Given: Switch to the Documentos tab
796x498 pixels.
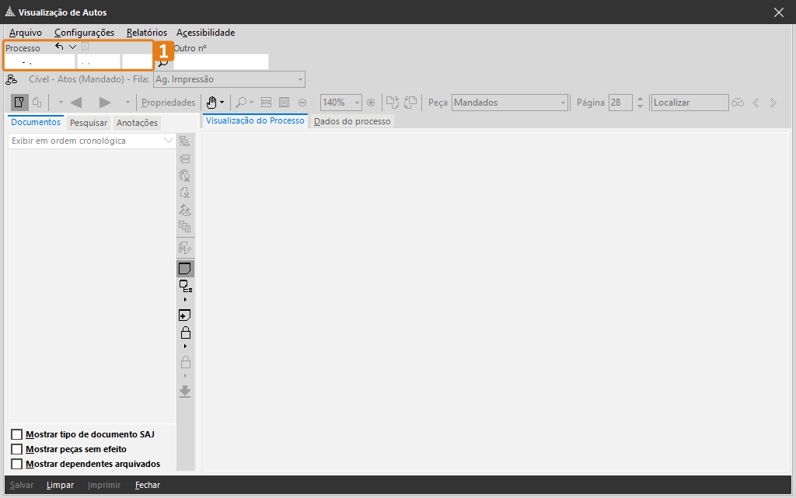Looking at the screenshot, I should pyautogui.click(x=36, y=122).
